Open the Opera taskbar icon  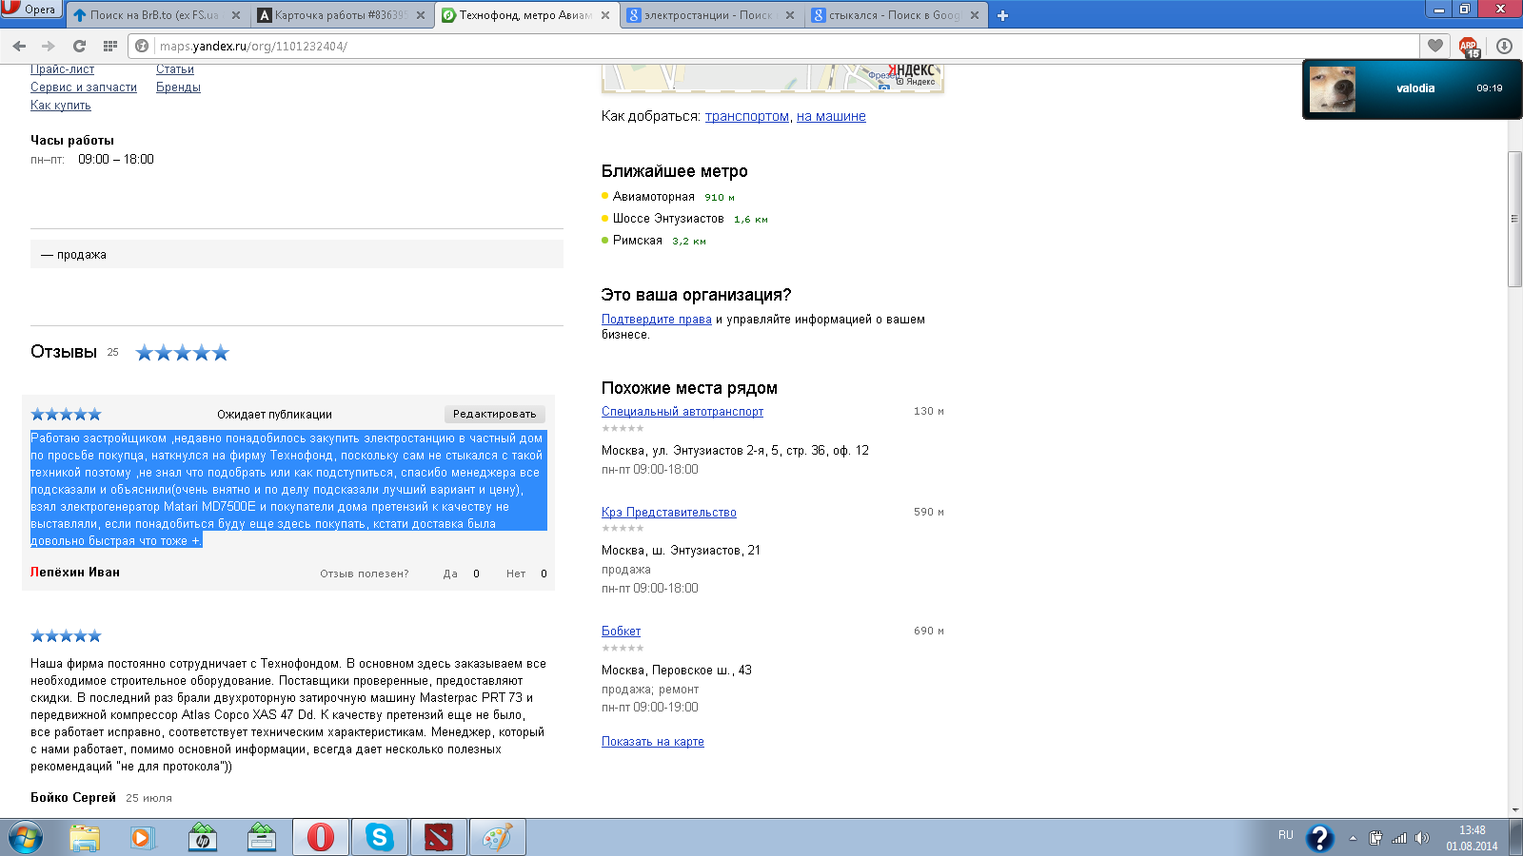tap(320, 838)
